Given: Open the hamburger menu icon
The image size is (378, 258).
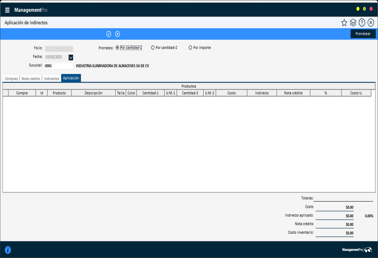Looking at the screenshot, I should (7, 10).
